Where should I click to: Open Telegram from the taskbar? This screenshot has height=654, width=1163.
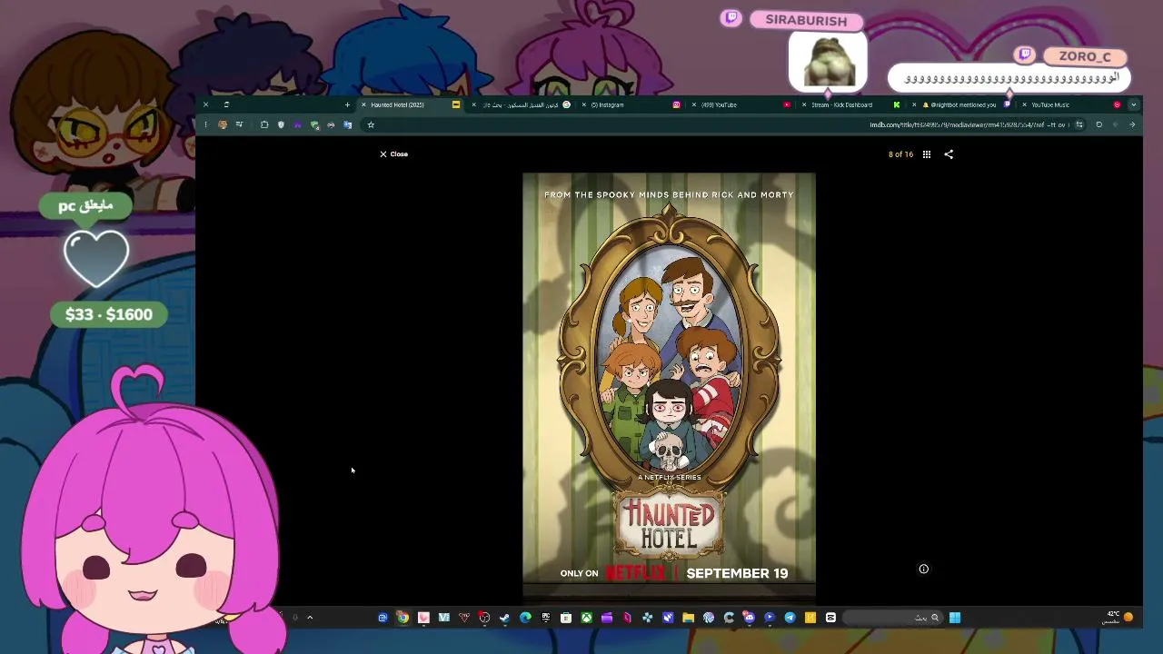coord(790,618)
